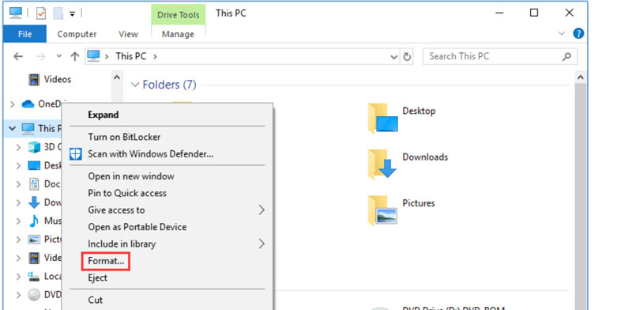Open recent locations dropdown arrow
Image resolution: width=632 pixels, height=310 pixels.
[59, 56]
